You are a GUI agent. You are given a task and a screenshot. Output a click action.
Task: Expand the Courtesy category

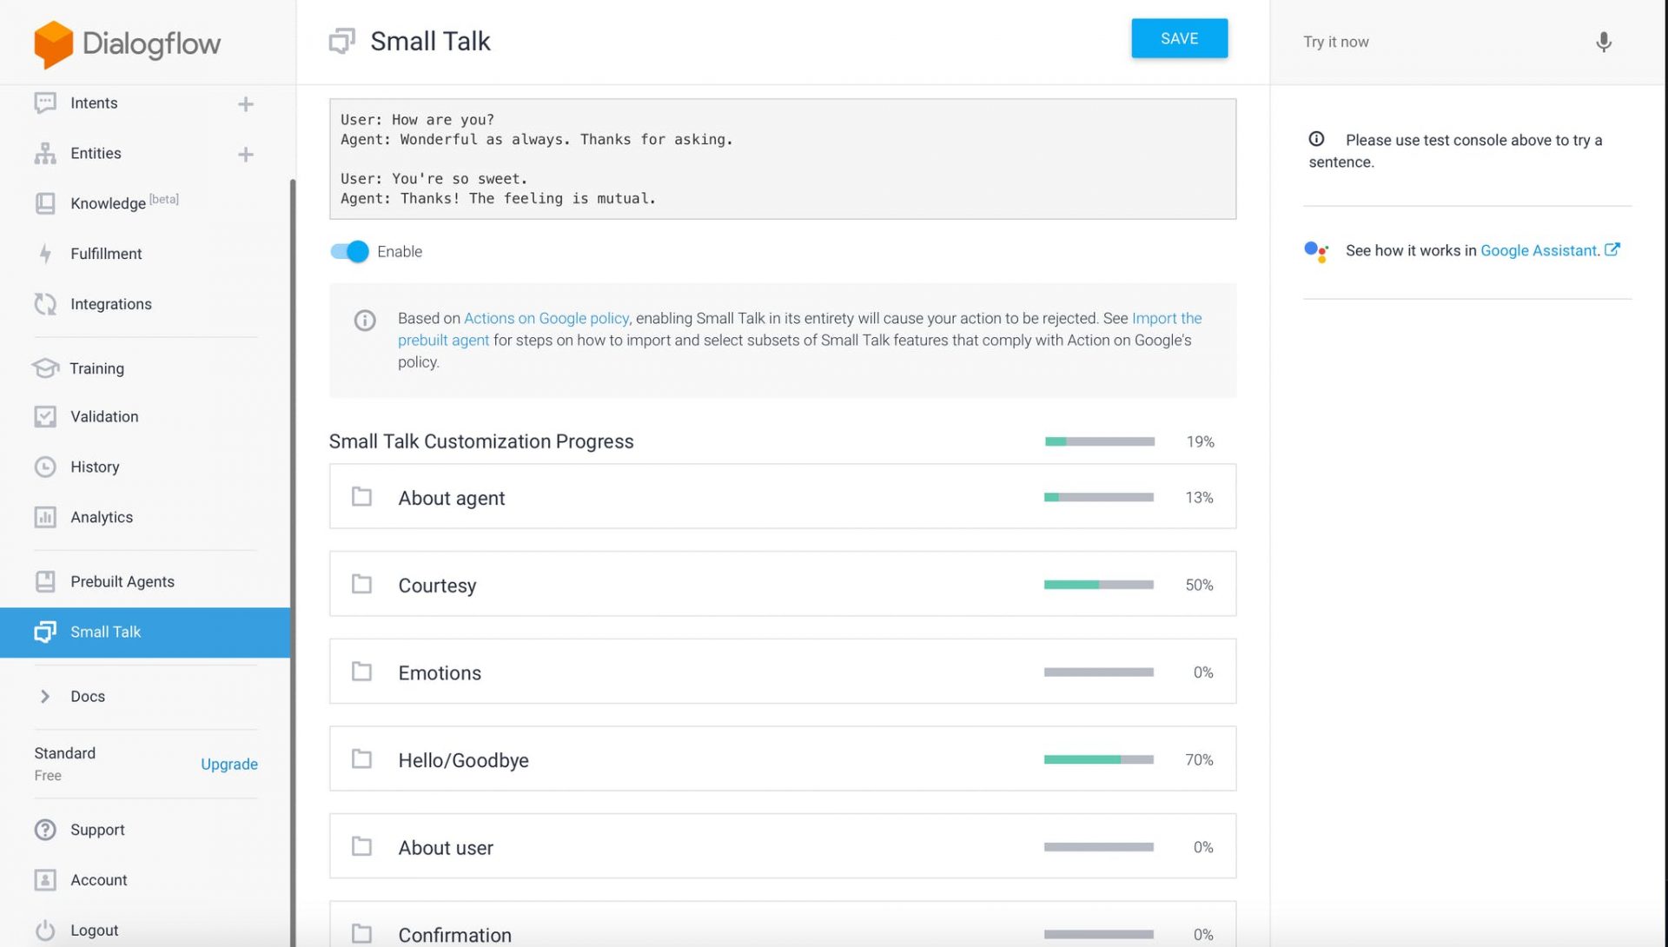[437, 585]
